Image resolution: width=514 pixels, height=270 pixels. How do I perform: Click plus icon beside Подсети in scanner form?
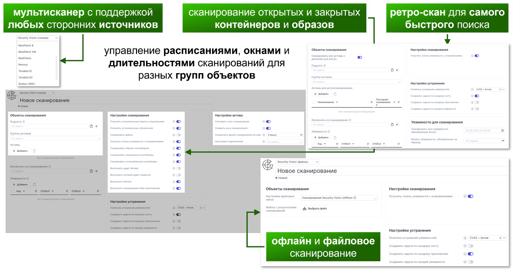96,126
